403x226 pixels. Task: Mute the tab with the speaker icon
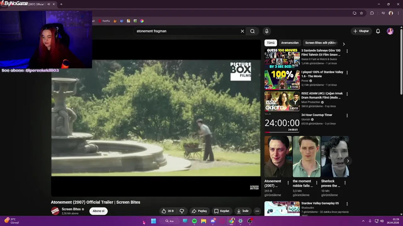[48, 4]
